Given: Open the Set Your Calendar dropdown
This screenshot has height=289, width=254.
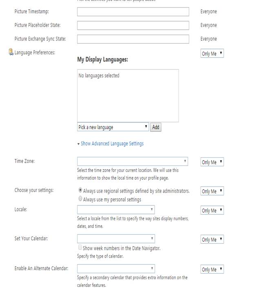Looking at the screenshot, I should (x=116, y=239).
